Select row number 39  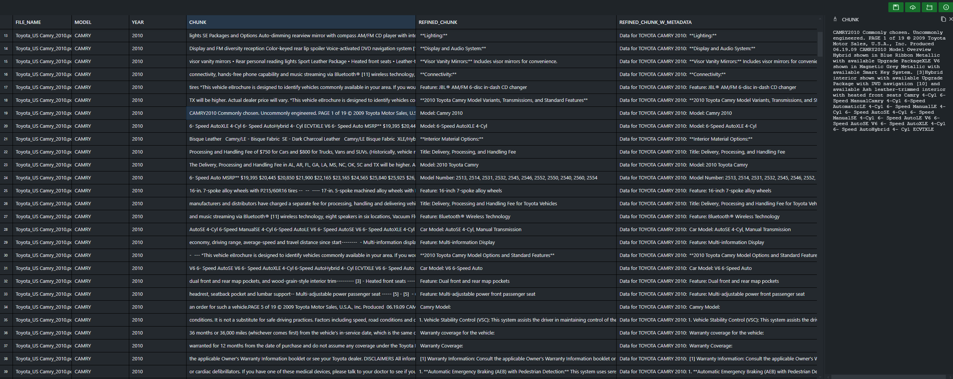coord(6,371)
